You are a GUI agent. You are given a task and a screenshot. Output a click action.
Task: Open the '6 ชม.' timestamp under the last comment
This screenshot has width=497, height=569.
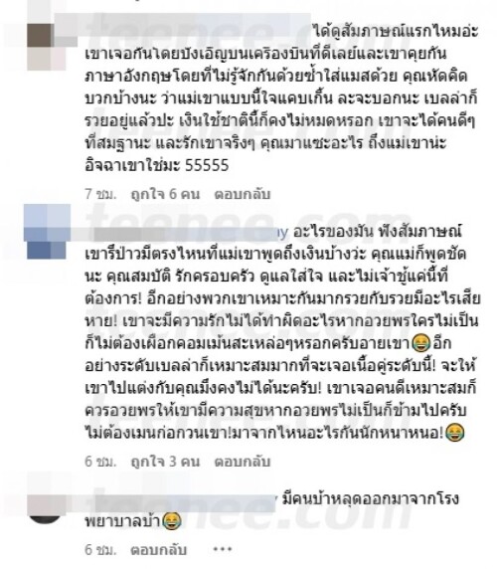pyautogui.click(x=100, y=550)
